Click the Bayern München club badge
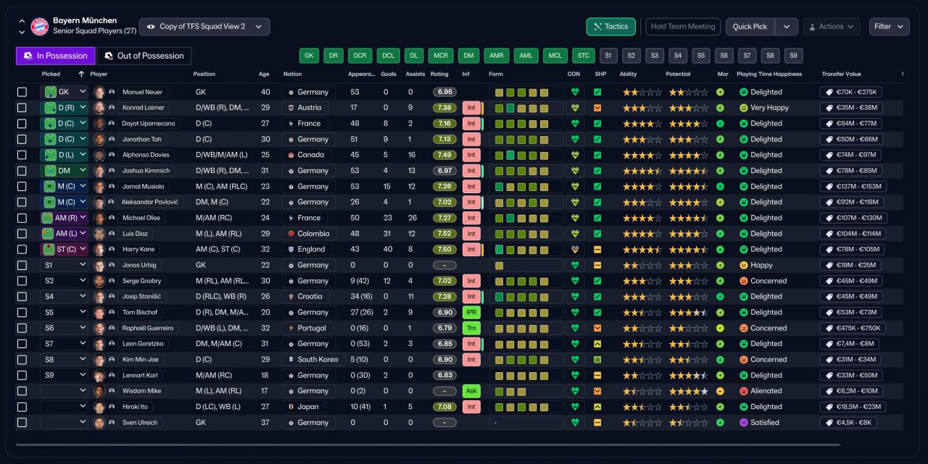Viewport: 928px width, 464px height. pyautogui.click(x=39, y=27)
